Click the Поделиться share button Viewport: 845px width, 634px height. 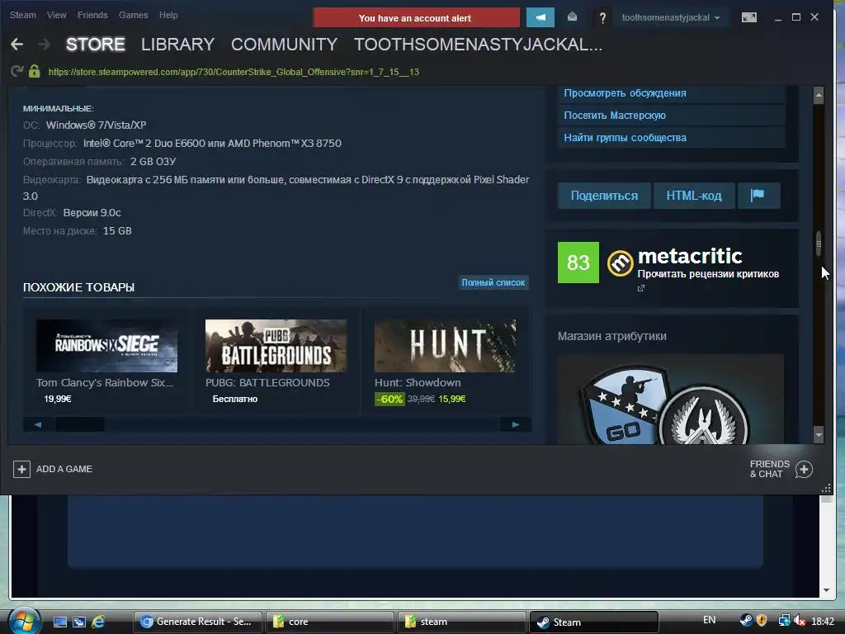tap(604, 195)
